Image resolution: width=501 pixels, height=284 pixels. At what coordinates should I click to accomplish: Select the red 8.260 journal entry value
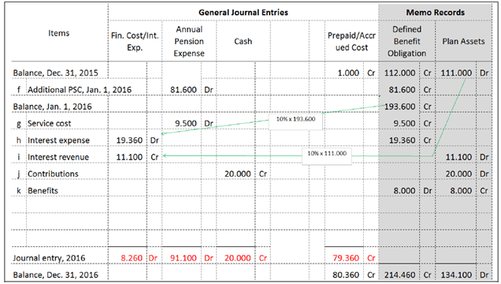[x=132, y=258]
